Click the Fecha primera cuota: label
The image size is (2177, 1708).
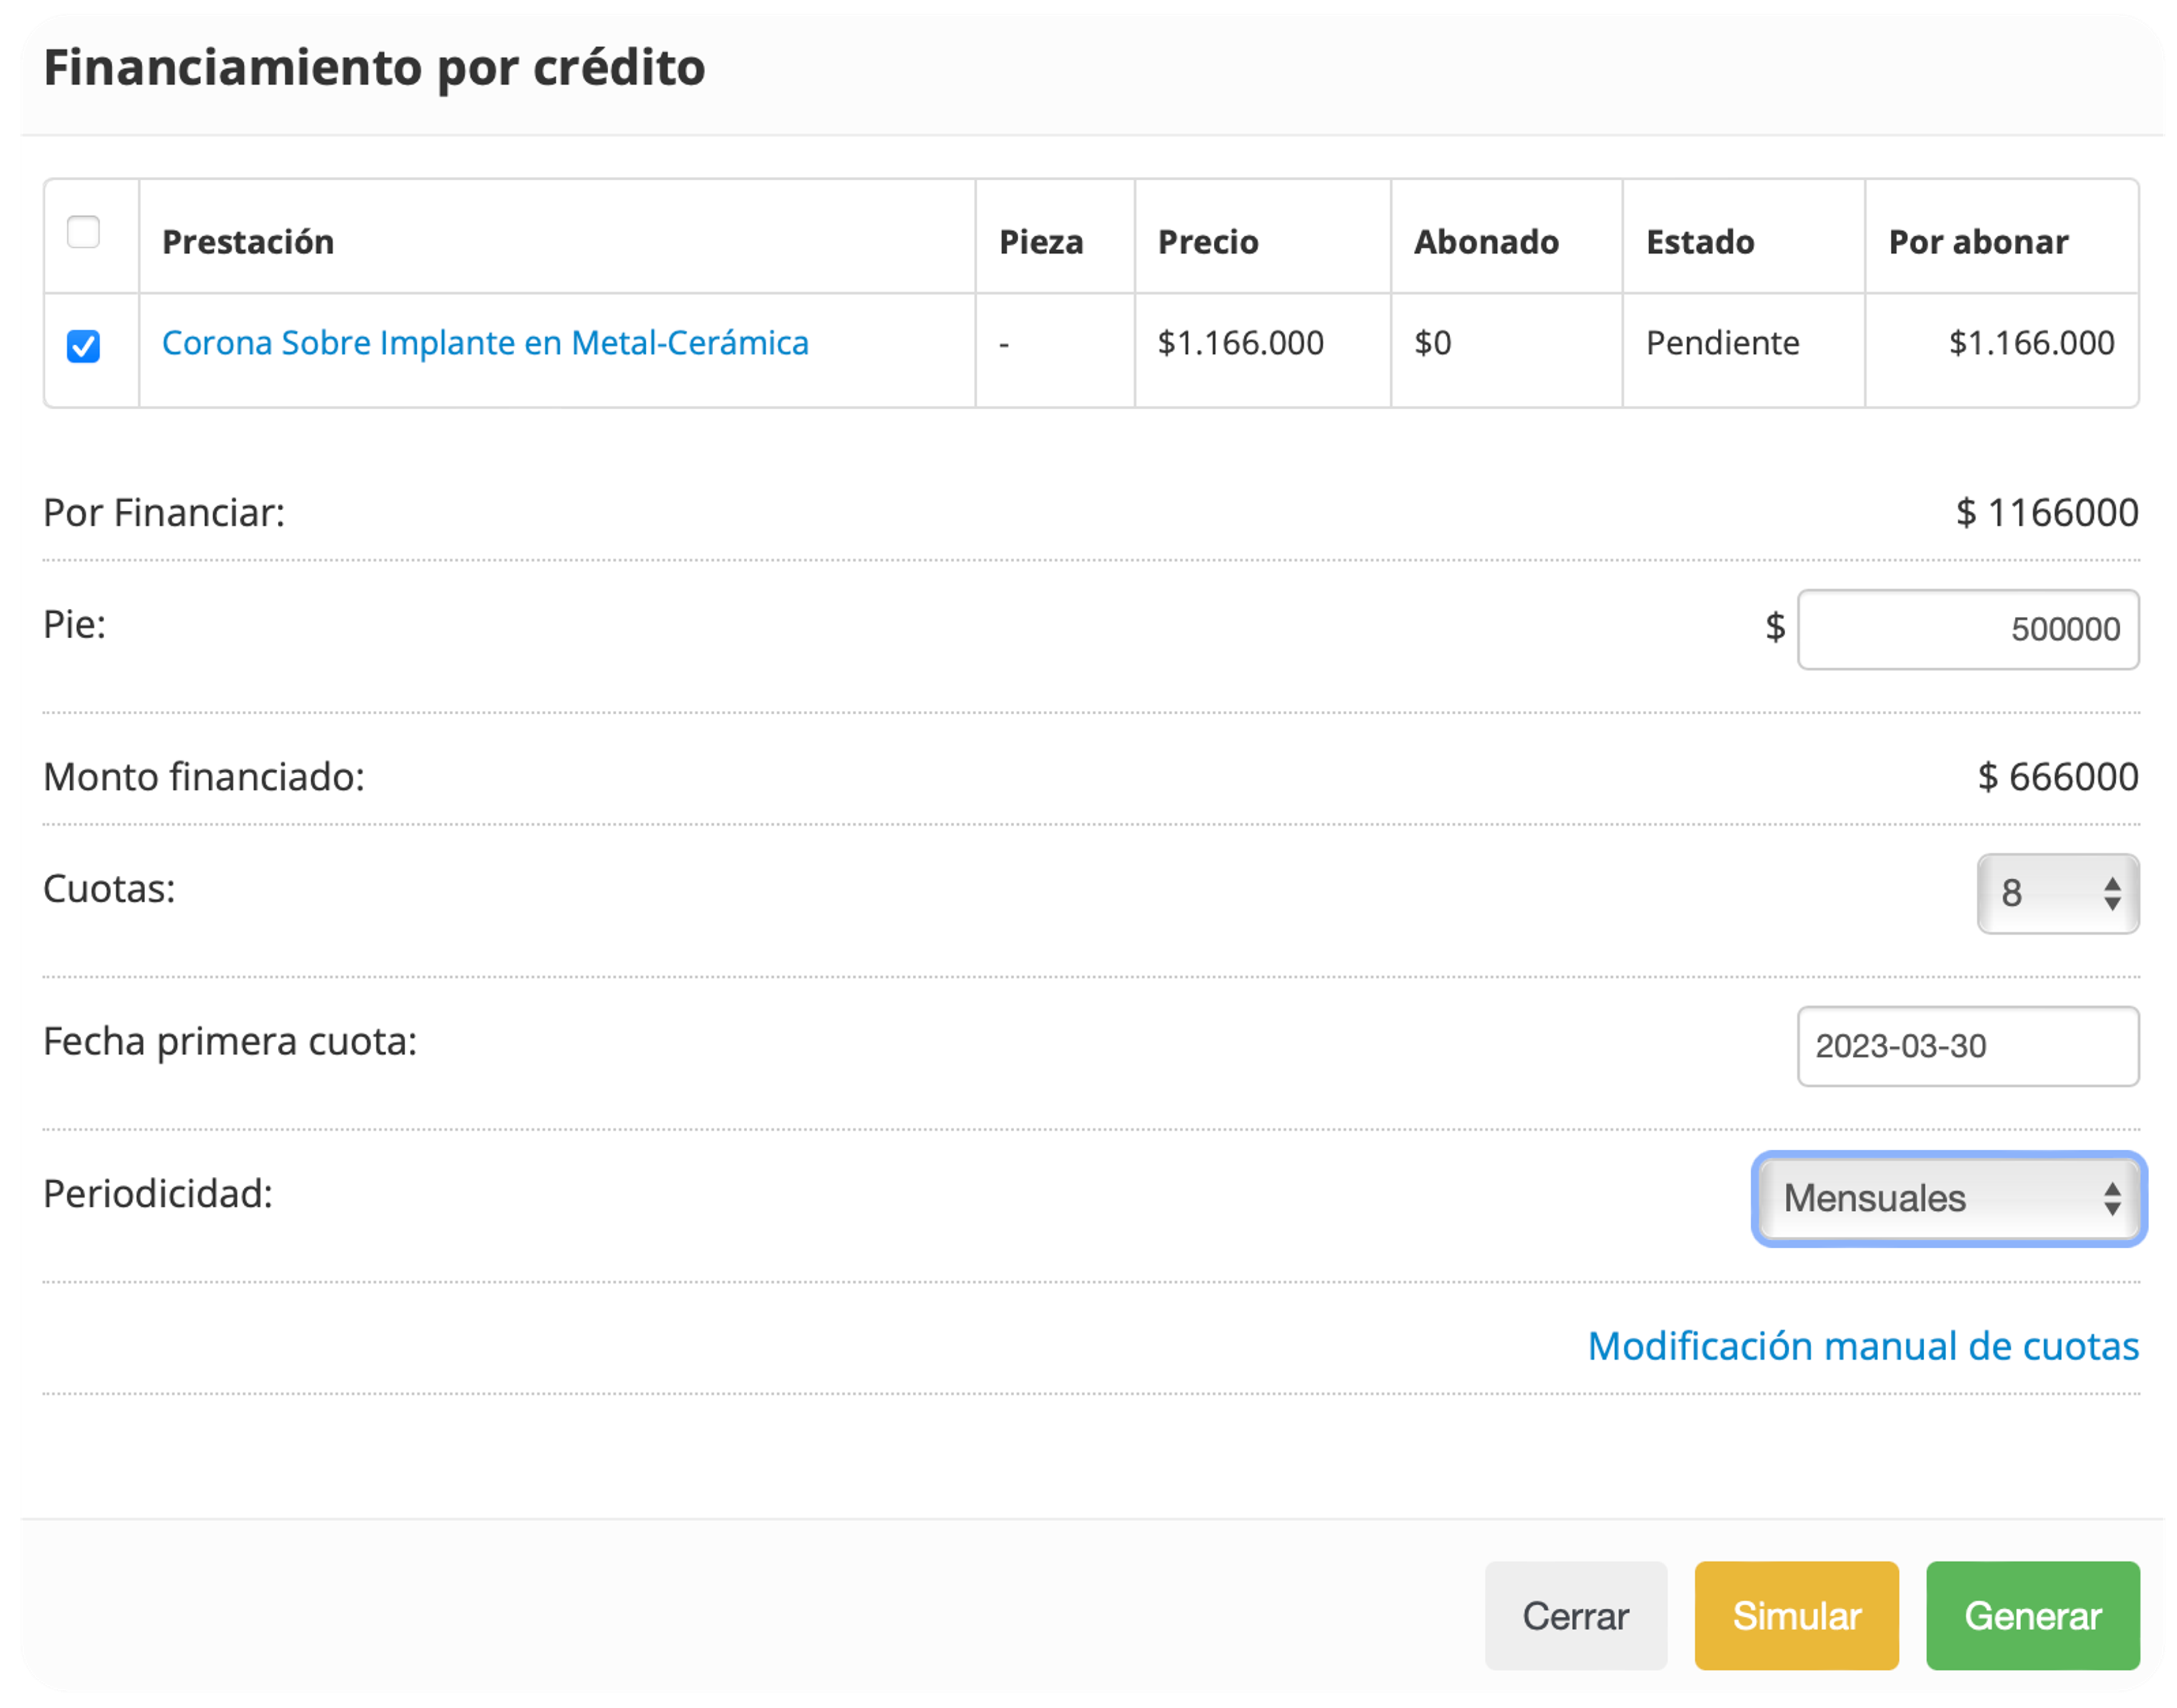coord(230,1042)
